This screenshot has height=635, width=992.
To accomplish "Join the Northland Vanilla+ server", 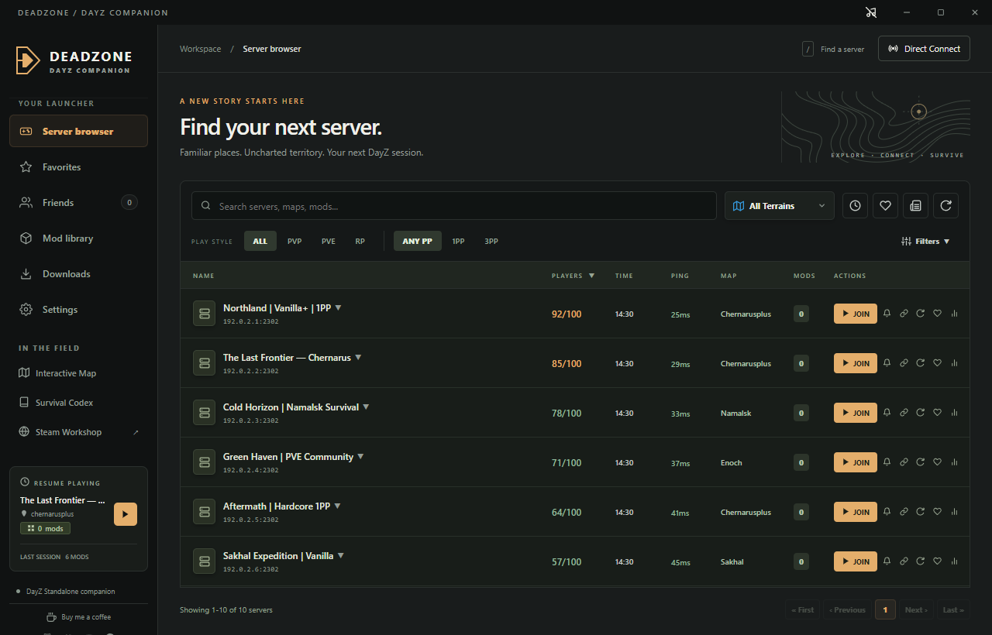I will pyautogui.click(x=856, y=314).
